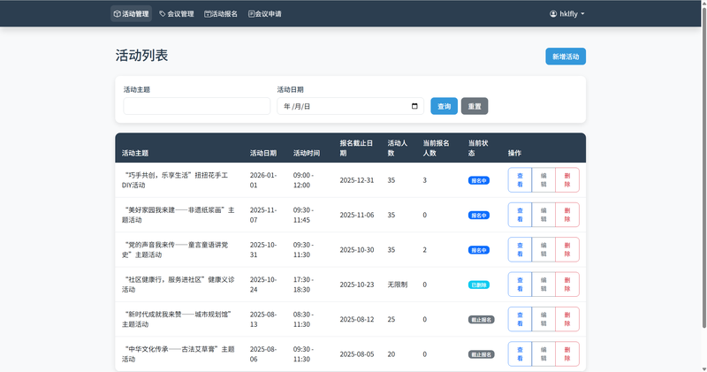The width and height of the screenshot is (707, 372).
Task: Click the 新增活动 button
Action: 565,57
